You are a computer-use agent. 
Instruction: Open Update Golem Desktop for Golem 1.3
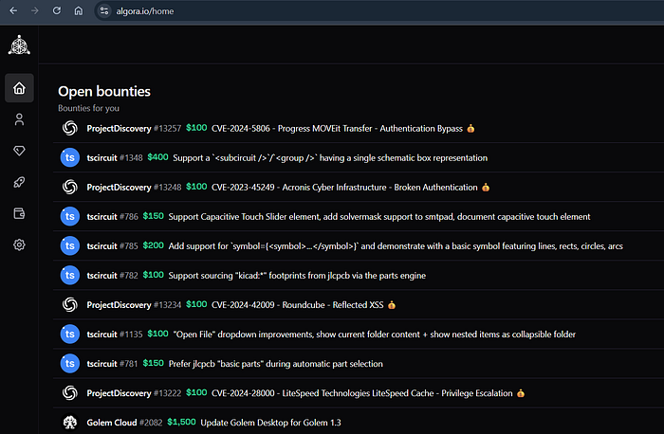point(270,423)
